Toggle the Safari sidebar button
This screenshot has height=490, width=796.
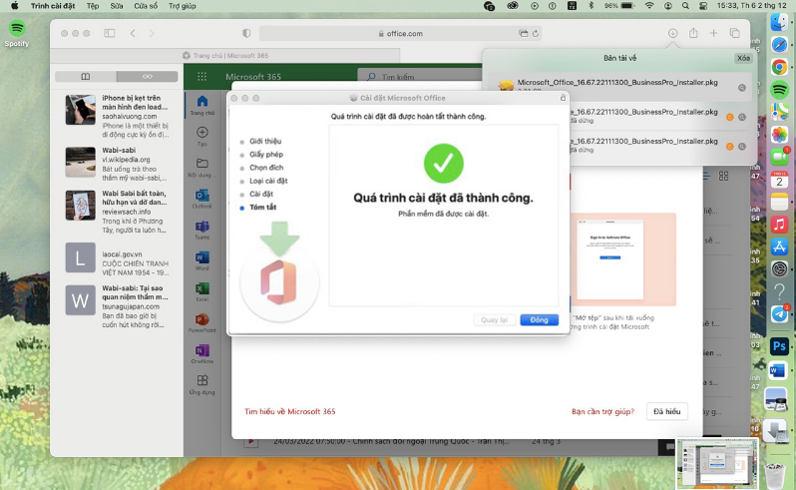(x=108, y=33)
